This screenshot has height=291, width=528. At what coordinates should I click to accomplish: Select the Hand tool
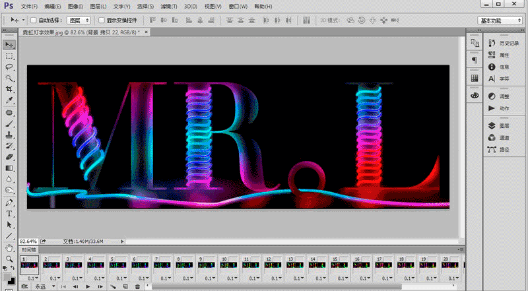coord(9,248)
